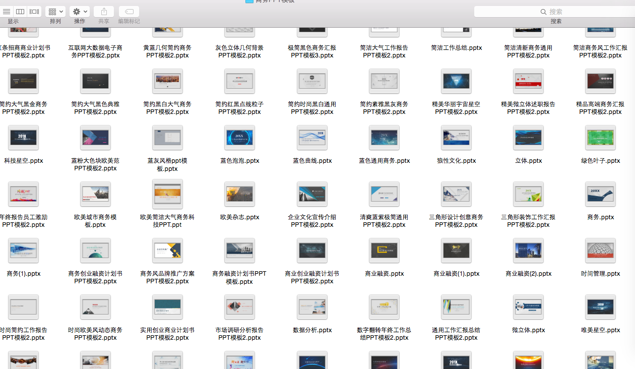Image resolution: width=635 pixels, height=369 pixels.
Task: Select the 立体.pptx file icon
Action: [x=528, y=138]
